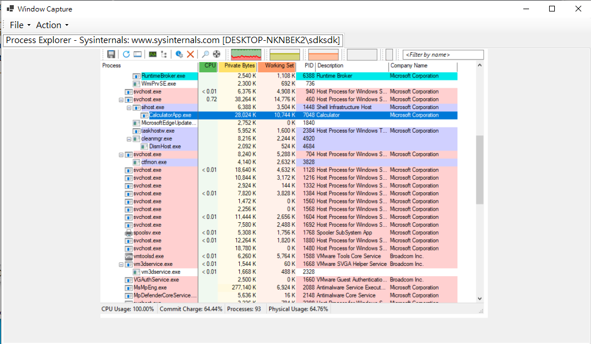
Task: Open process Properties with the gear icon
Action: pyautogui.click(x=180, y=55)
